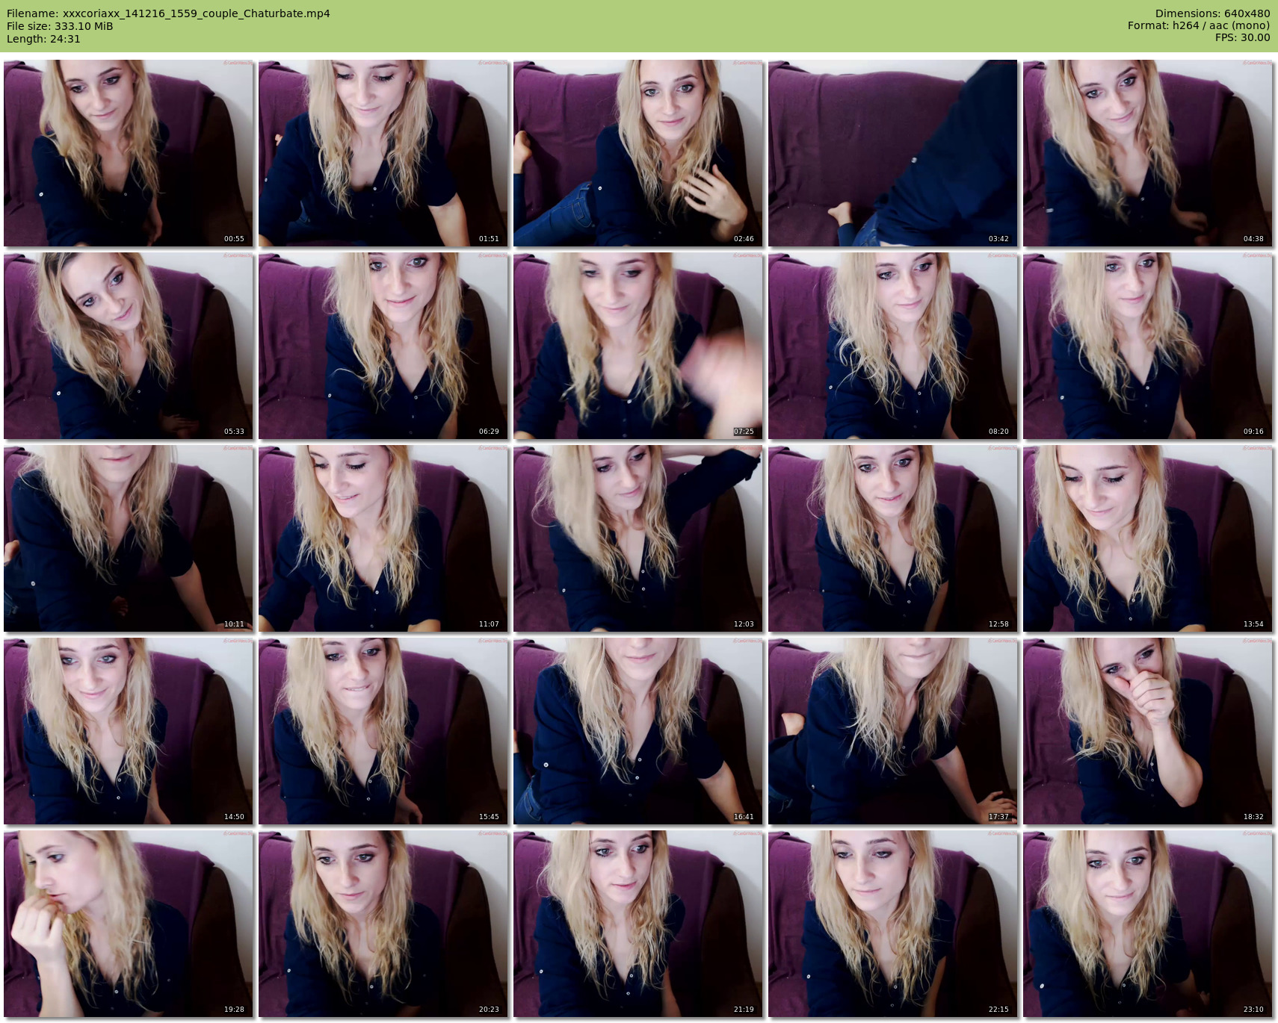
Task: Open the frame stamped 20:23
Action: [x=383, y=924]
